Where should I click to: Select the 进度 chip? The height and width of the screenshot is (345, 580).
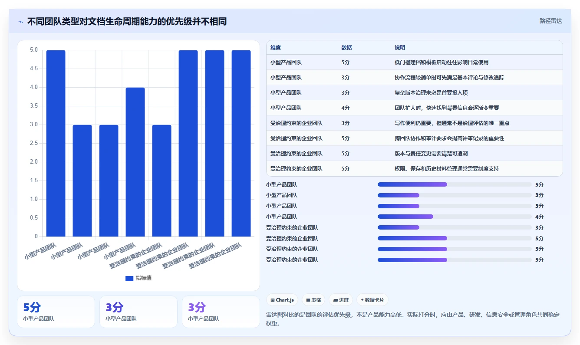[x=341, y=300]
